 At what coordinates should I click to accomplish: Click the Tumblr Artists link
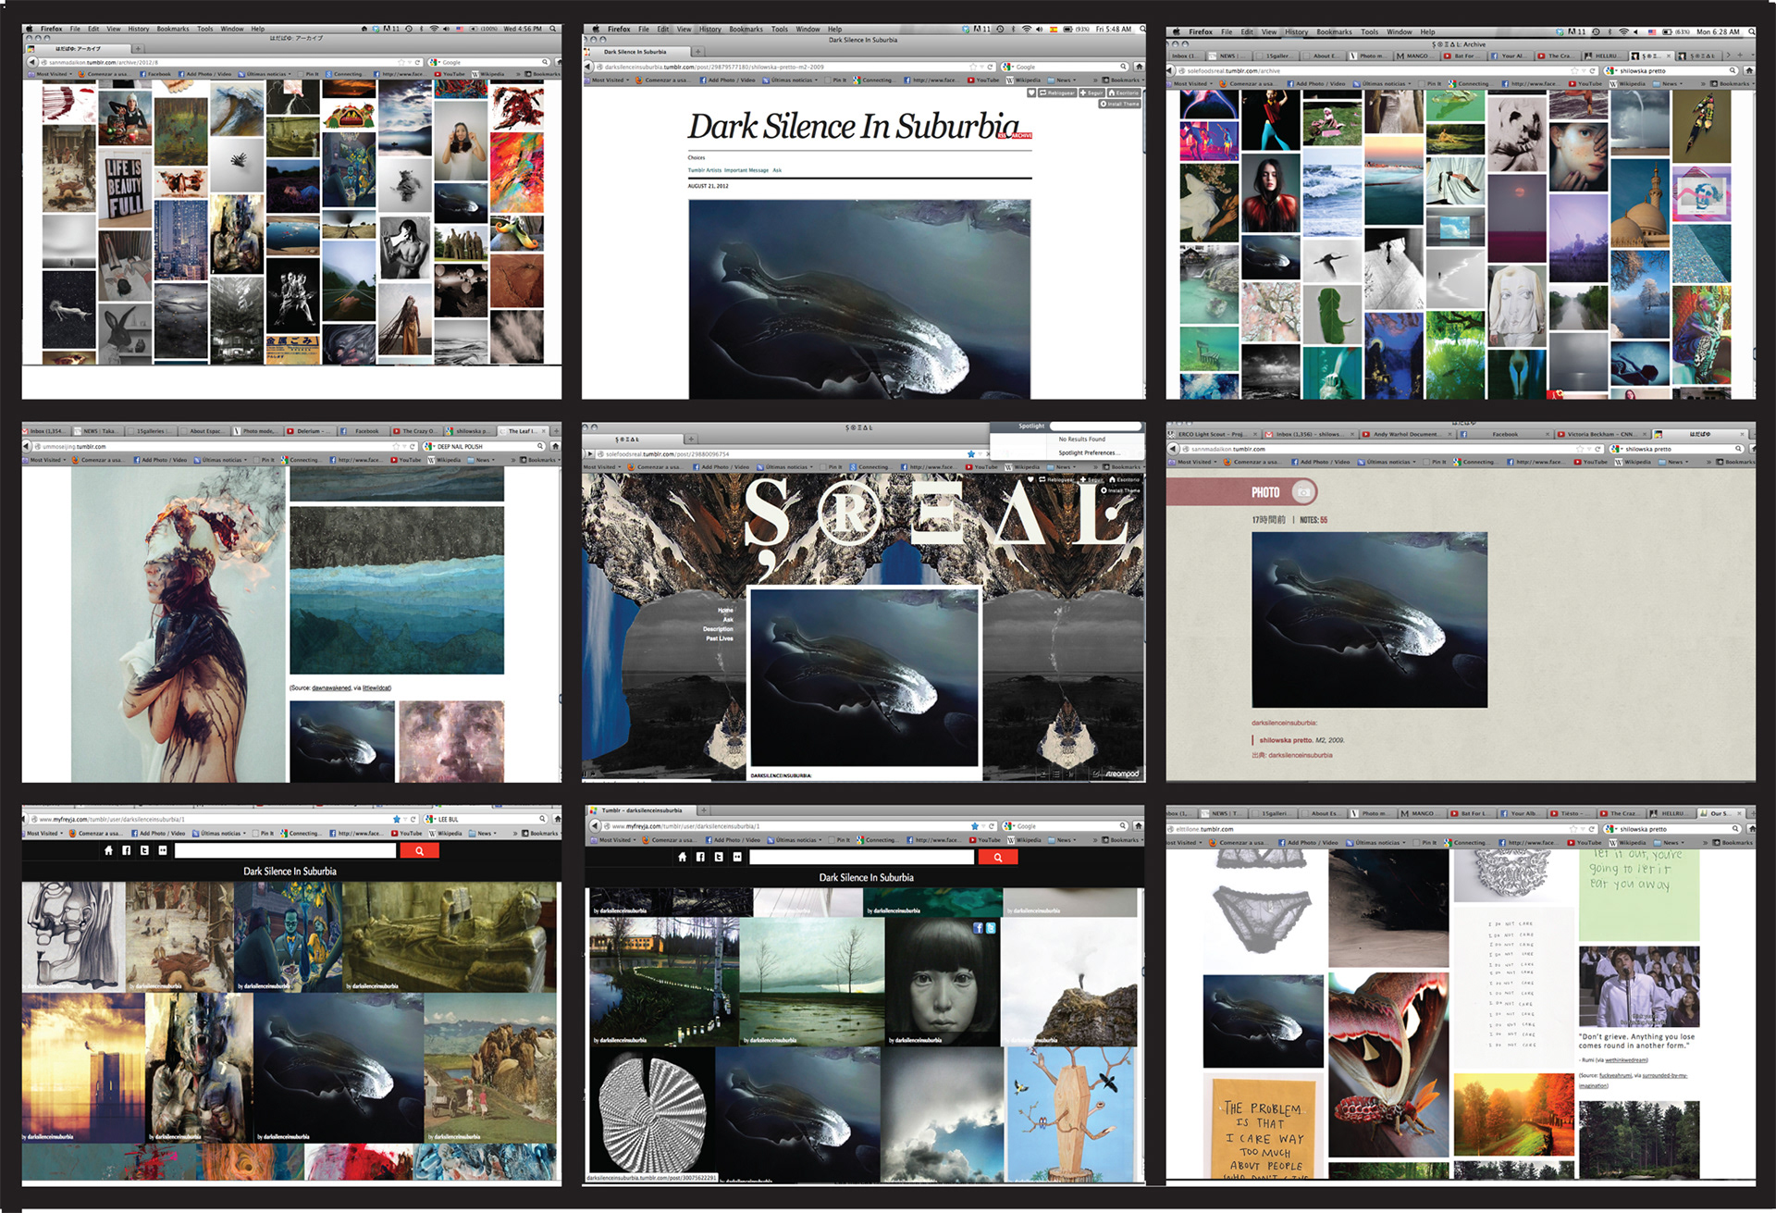tap(704, 170)
